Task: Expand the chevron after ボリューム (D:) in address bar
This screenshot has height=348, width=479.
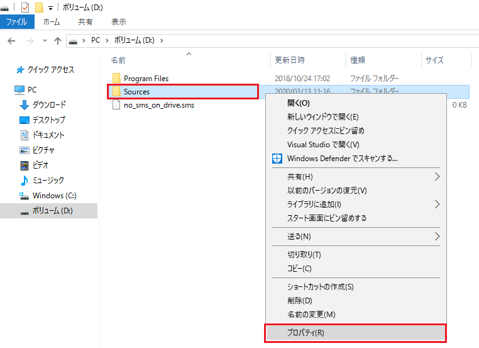Action: (x=162, y=40)
